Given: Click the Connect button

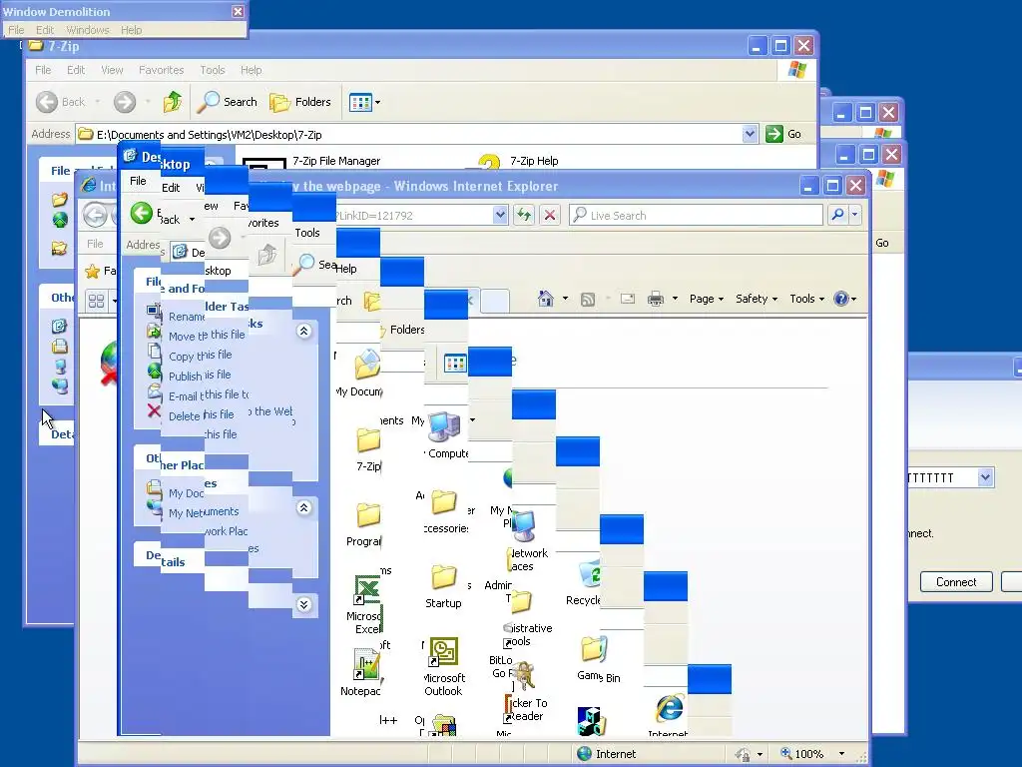Looking at the screenshot, I should pos(956,582).
